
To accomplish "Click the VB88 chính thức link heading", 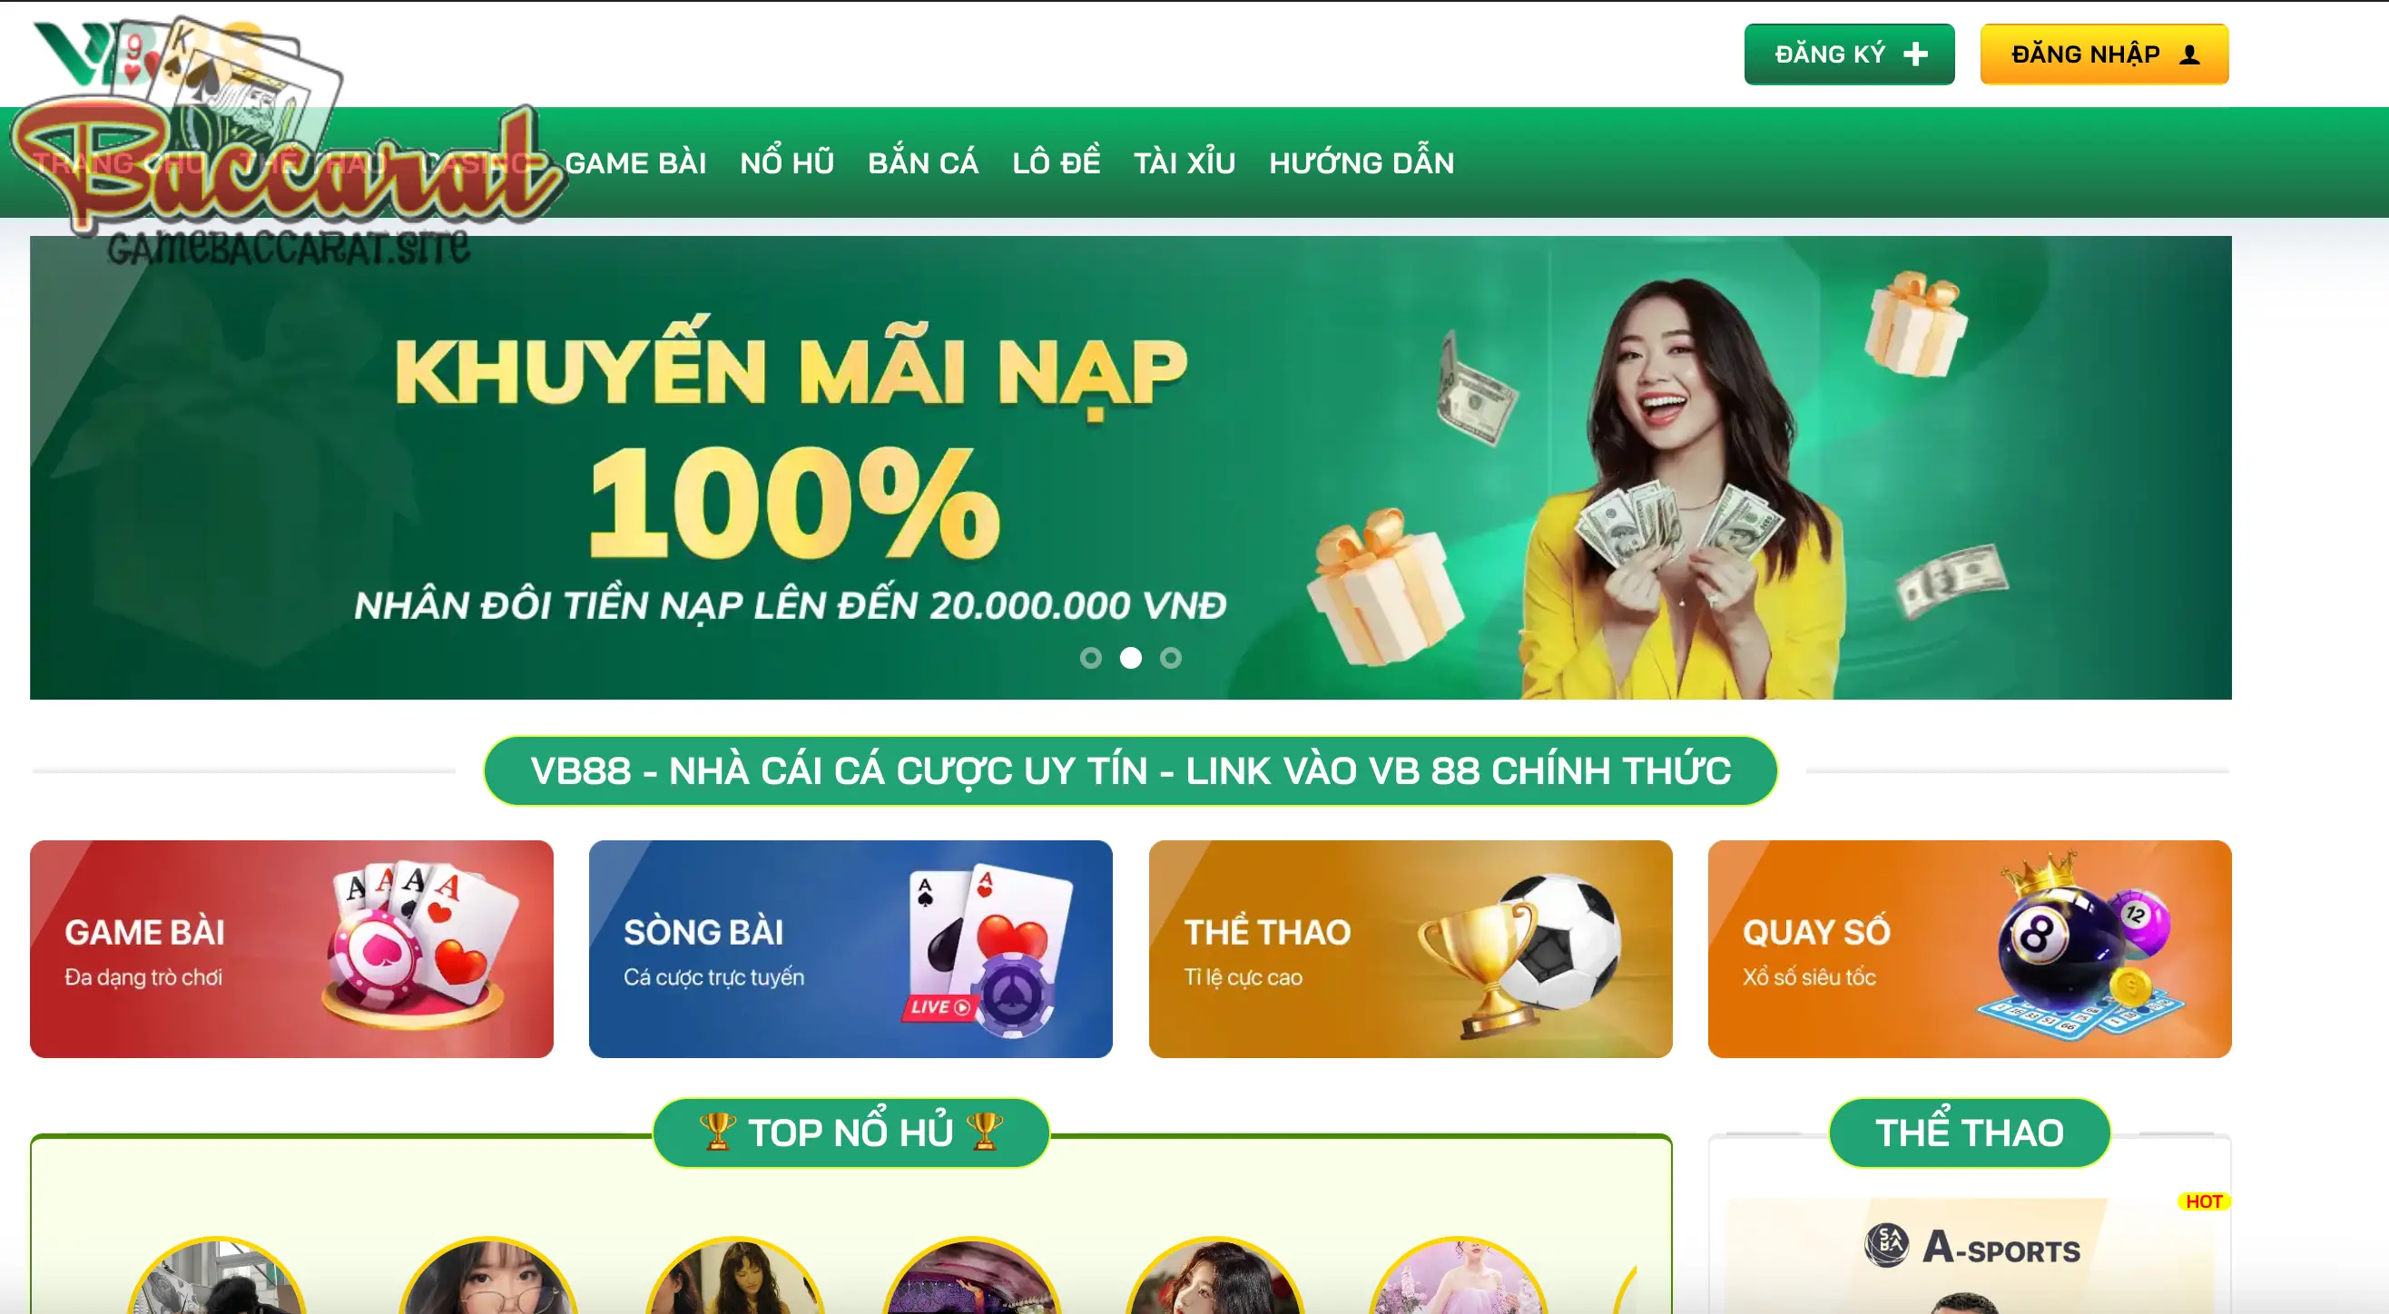I will 1131,770.
